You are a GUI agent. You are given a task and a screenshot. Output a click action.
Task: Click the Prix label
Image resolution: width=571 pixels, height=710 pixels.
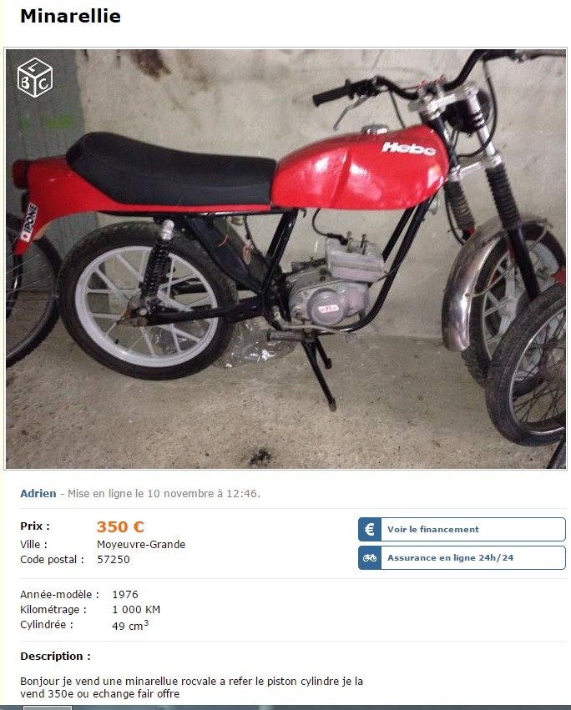coord(35,526)
